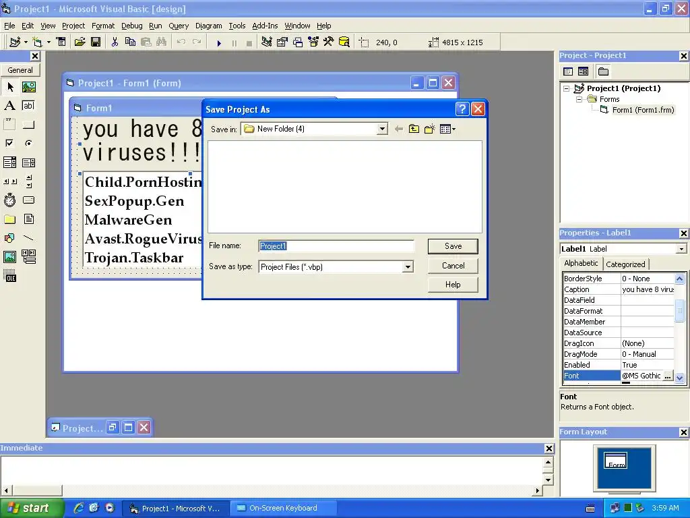This screenshot has height=518, width=690.
Task: Open the Label1 object dropdown in Properties
Action: (681, 249)
